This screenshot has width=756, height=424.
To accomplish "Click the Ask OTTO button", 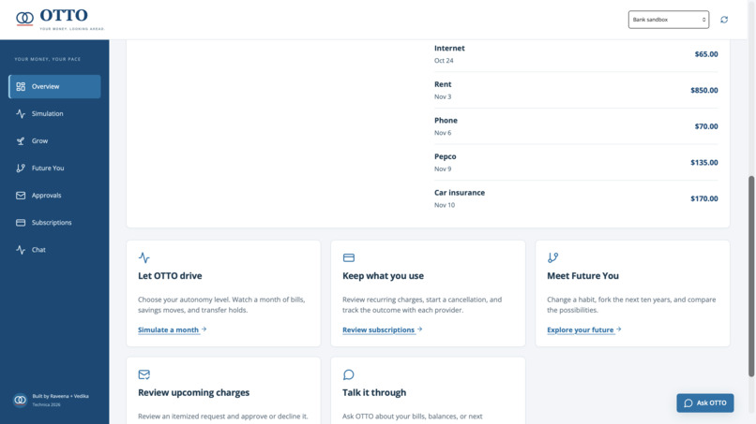I will click(x=705, y=402).
